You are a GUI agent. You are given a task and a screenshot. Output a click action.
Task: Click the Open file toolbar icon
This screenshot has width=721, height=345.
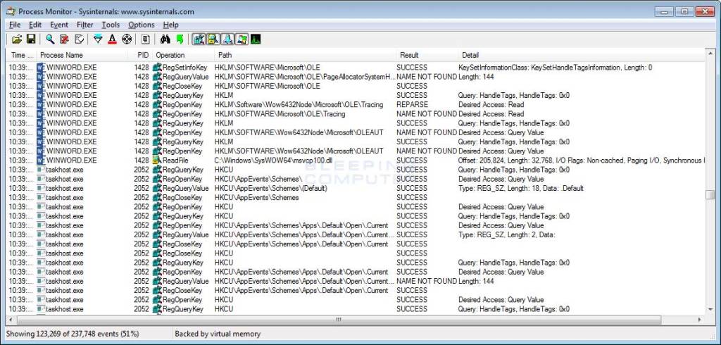point(16,39)
